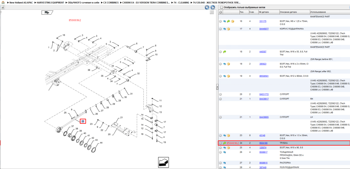This screenshot has width=350, height=169.
Task: Open part number link 120074
Action: [263, 148]
